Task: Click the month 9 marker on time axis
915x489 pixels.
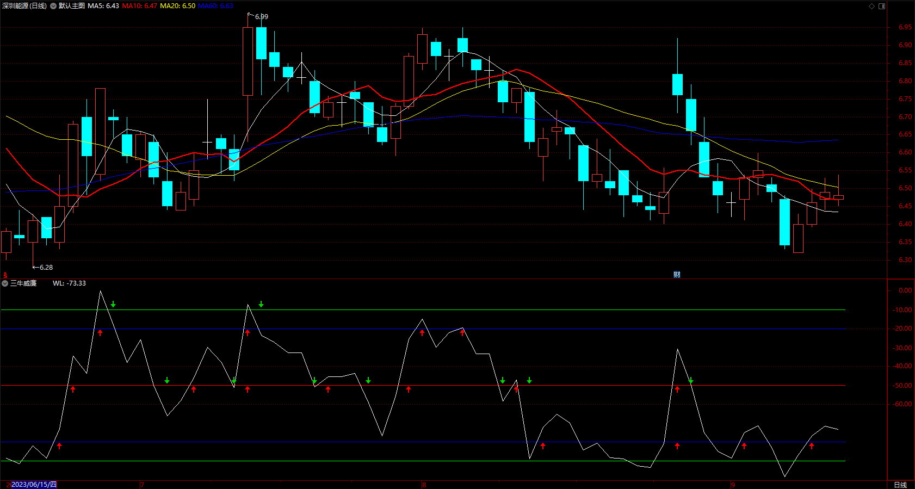Action: [733, 485]
